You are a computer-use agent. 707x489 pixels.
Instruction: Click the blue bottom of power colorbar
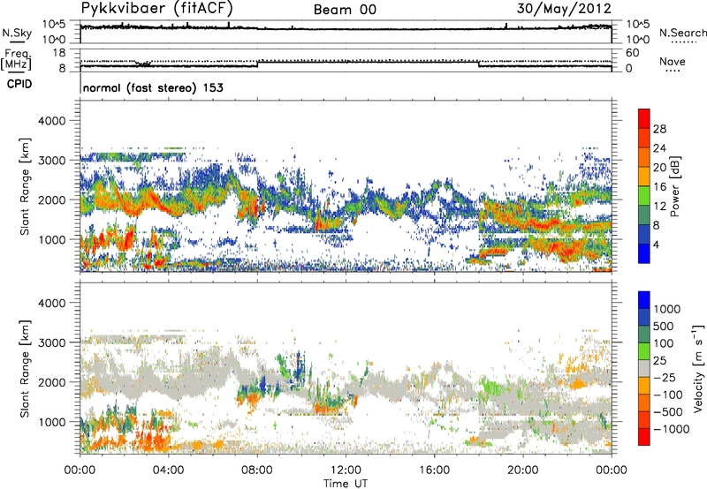644,253
